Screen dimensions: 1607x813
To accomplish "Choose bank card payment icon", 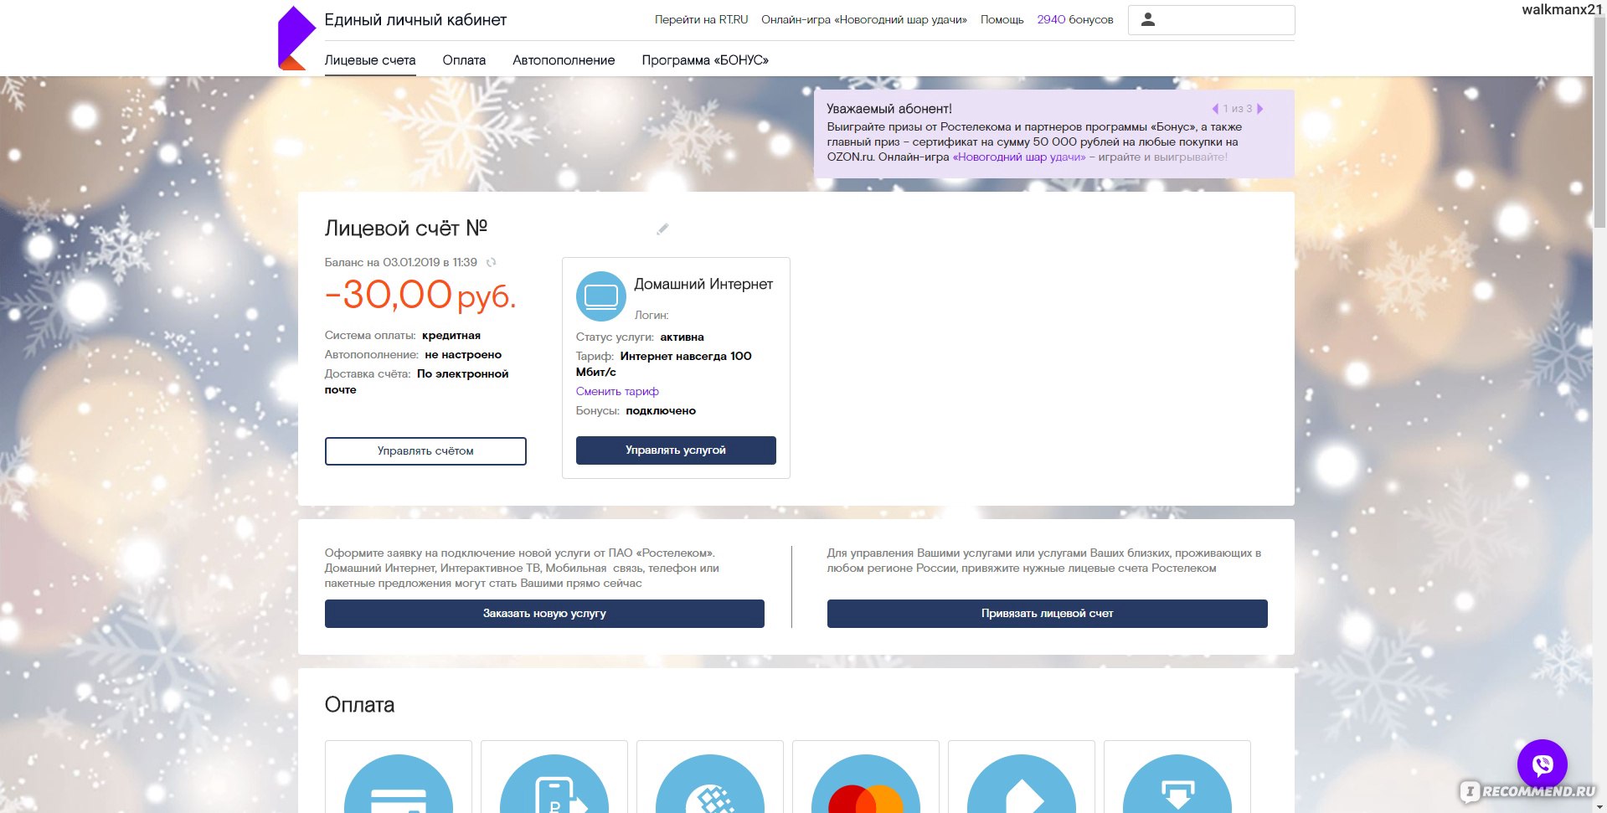I will (399, 784).
